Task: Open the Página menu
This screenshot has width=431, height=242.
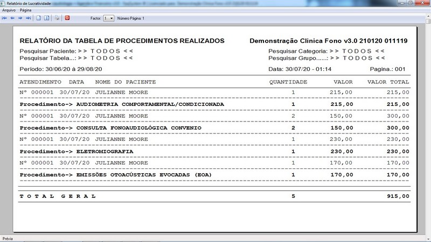Action: click(25, 10)
